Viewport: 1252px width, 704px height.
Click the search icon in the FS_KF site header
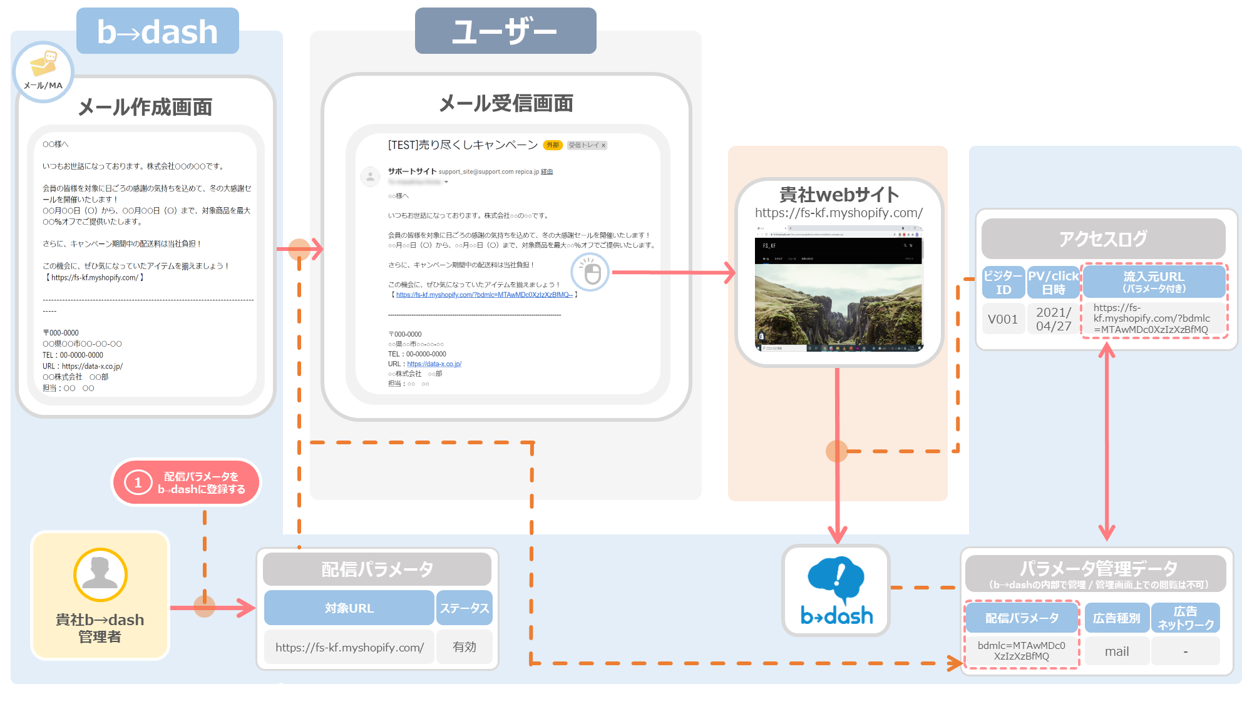pyautogui.click(x=905, y=245)
